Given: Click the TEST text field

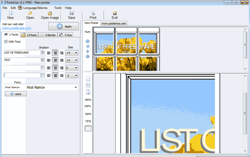Looking at the screenshot, I should (x=22, y=60).
